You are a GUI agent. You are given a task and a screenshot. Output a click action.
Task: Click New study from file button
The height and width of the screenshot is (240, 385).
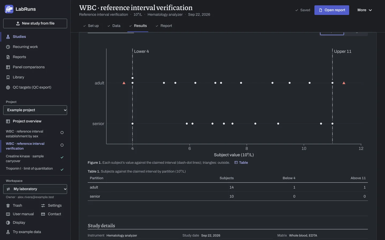(35, 23)
